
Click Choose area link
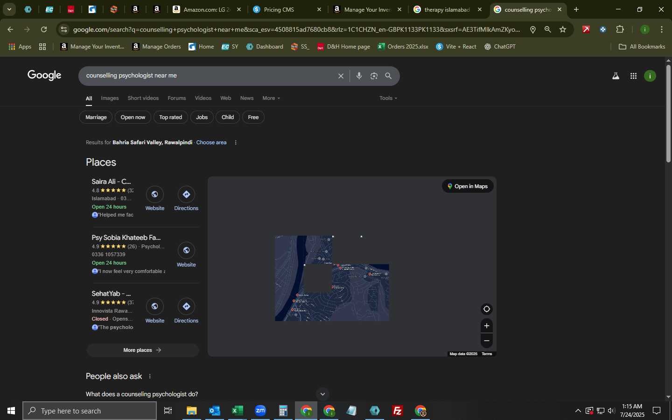pos(211,142)
